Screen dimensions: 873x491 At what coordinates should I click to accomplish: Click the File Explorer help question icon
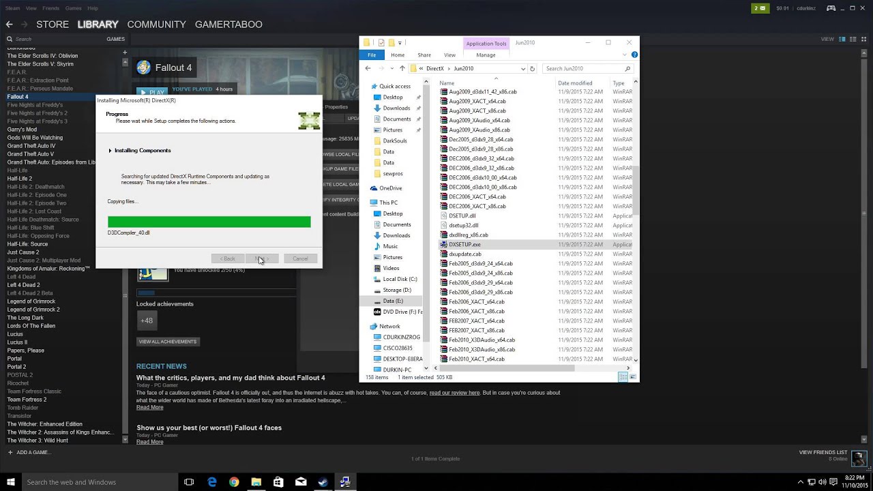click(634, 55)
